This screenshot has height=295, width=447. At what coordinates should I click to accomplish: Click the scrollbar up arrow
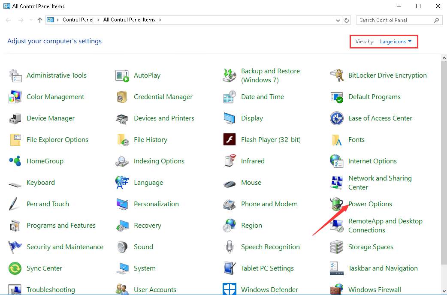(444, 58)
